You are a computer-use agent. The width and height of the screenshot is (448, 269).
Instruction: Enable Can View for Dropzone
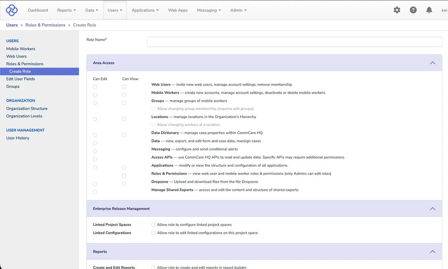(x=124, y=184)
